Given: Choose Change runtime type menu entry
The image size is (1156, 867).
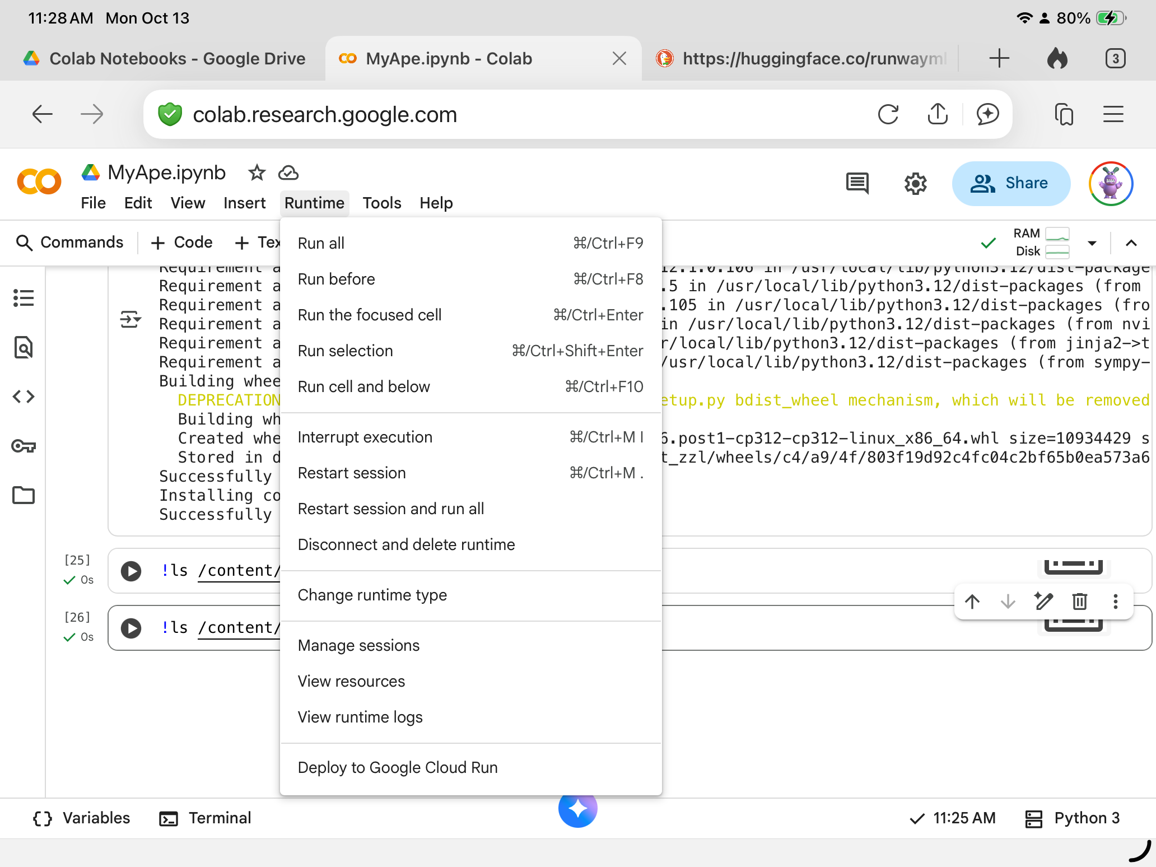Looking at the screenshot, I should pyautogui.click(x=372, y=595).
